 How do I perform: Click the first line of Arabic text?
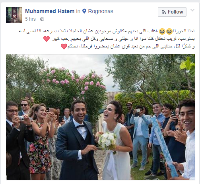107,31
